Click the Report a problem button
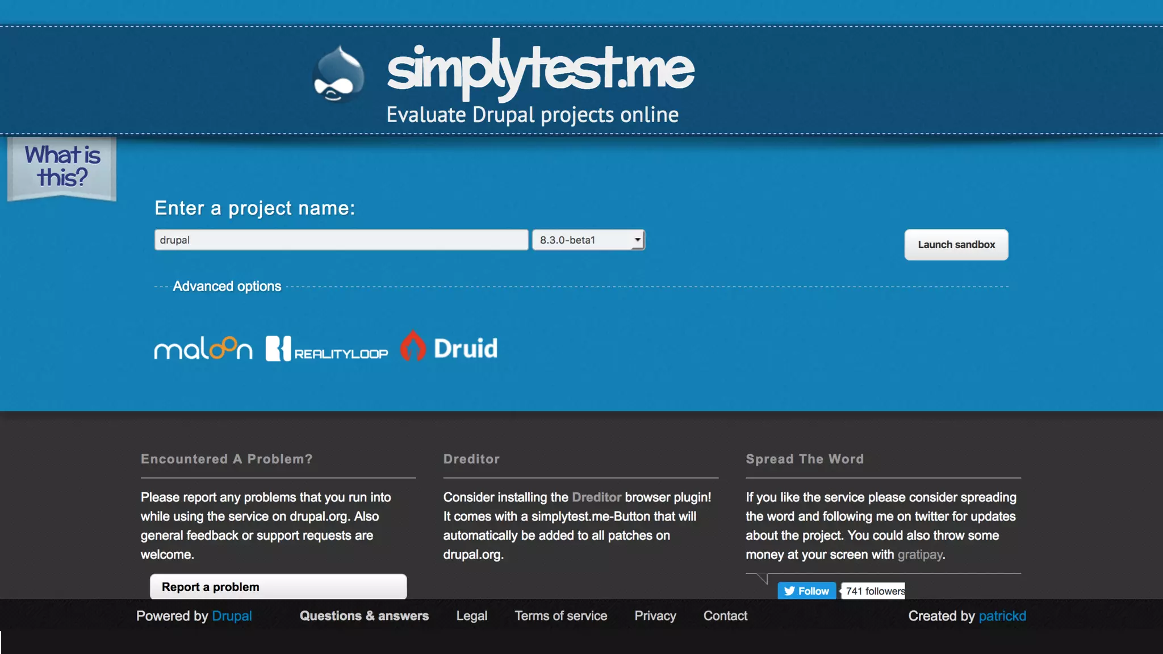Screen dimensions: 1163x654 tap(278, 586)
